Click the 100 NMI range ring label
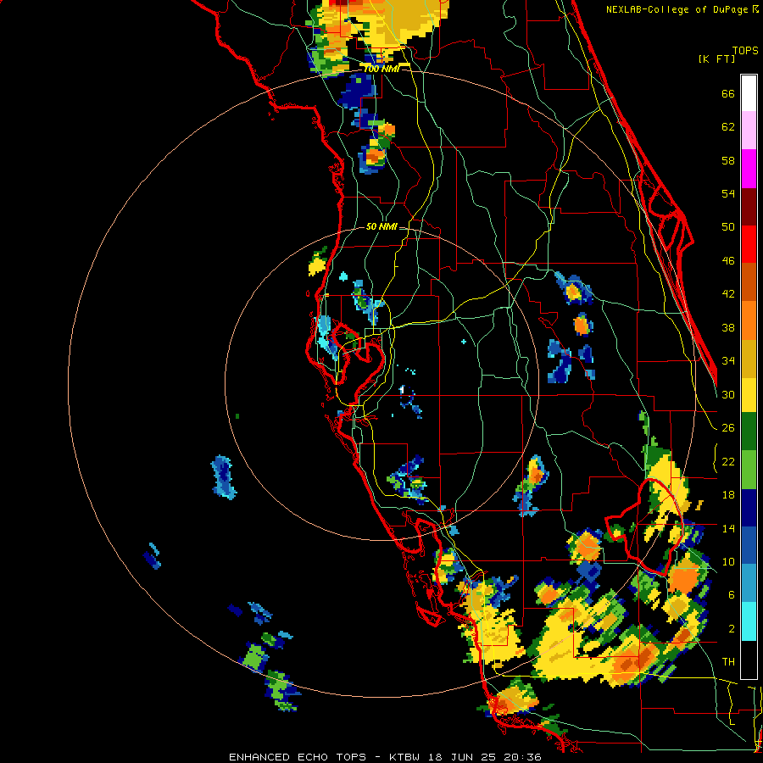 (x=381, y=70)
